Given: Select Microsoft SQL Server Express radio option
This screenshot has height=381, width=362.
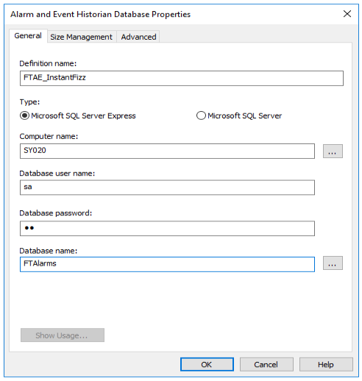Looking at the screenshot, I should [78, 115].
